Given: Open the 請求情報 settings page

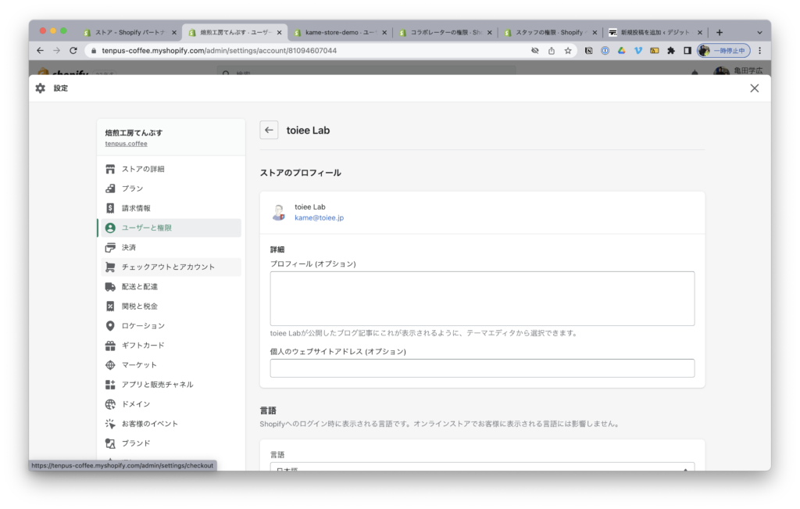Looking at the screenshot, I should [x=171, y=208].
